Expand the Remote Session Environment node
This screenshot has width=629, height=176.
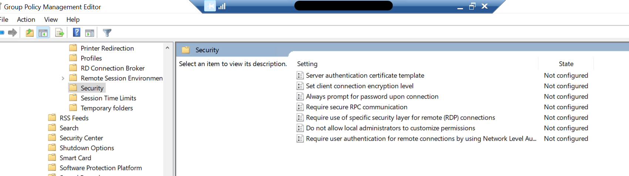(x=63, y=78)
